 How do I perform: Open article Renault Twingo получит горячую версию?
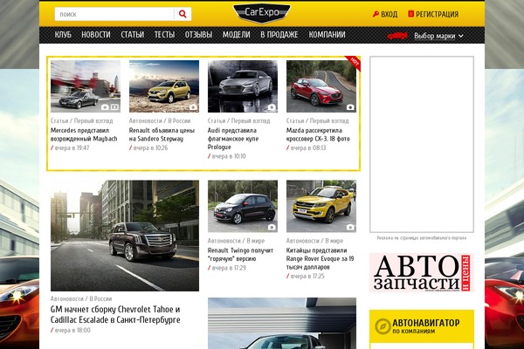(240, 255)
